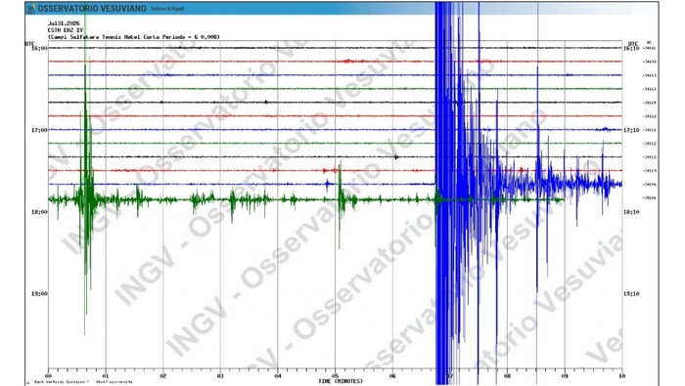Screen dimensions: 685x386
Task: Click minute 09 tick on time axis
Action: 565,375
